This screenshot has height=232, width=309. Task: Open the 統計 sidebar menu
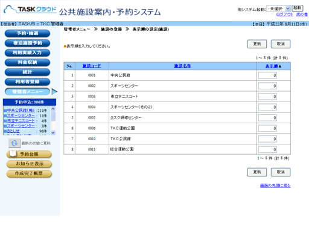[27, 72]
